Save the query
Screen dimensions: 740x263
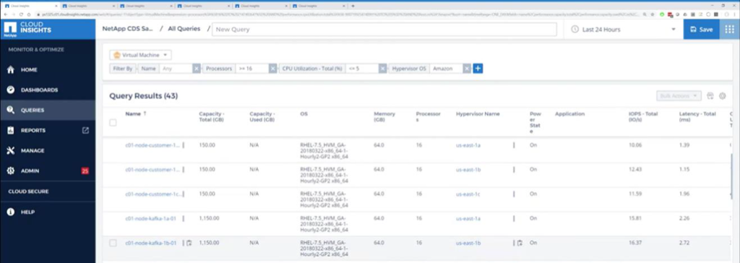tap(701, 30)
